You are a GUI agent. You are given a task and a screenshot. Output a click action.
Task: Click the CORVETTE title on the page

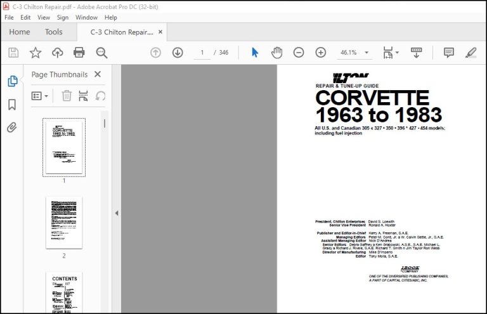pos(372,98)
